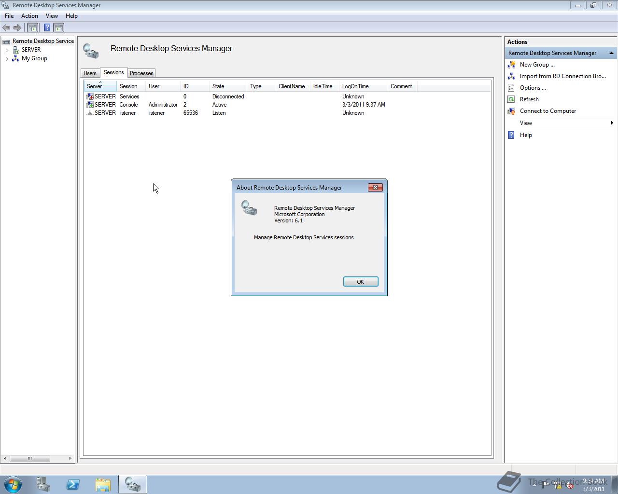Screen dimensions: 618x494
Task: Click the Console session row icon
Action: 89,105
